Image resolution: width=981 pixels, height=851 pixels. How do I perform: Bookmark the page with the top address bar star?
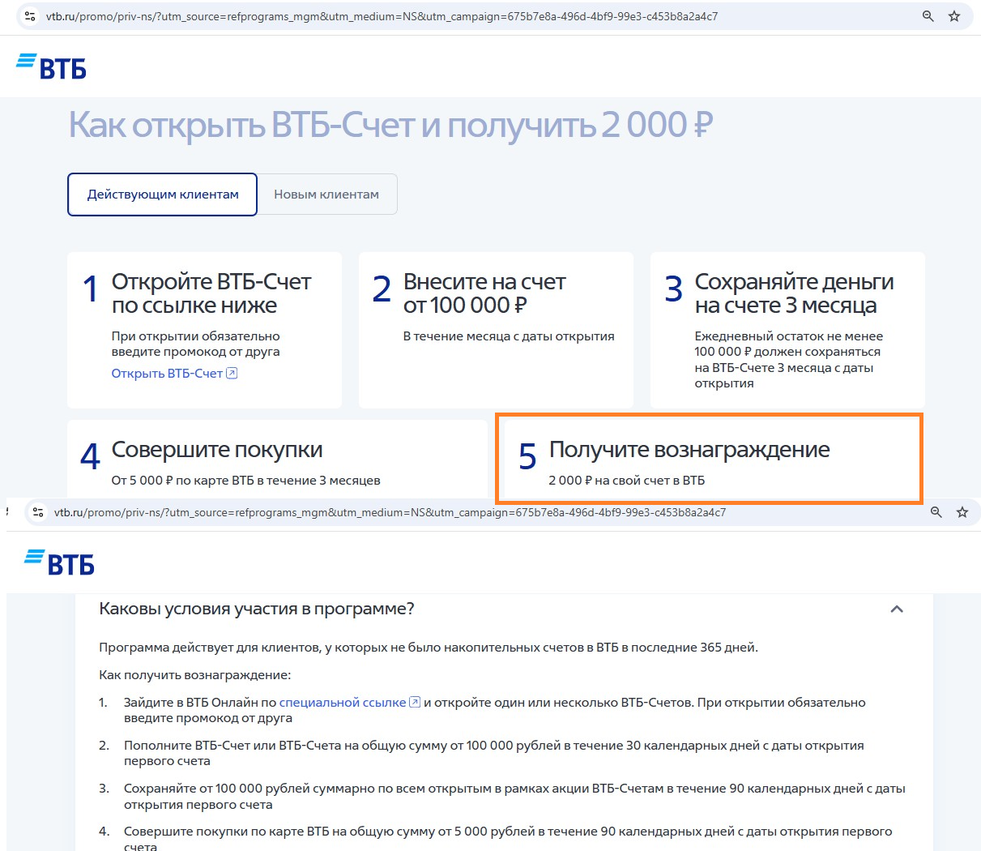pos(954,16)
